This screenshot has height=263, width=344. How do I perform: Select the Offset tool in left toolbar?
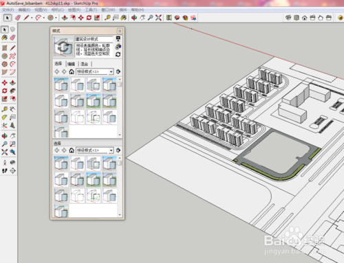(x=12, y=99)
